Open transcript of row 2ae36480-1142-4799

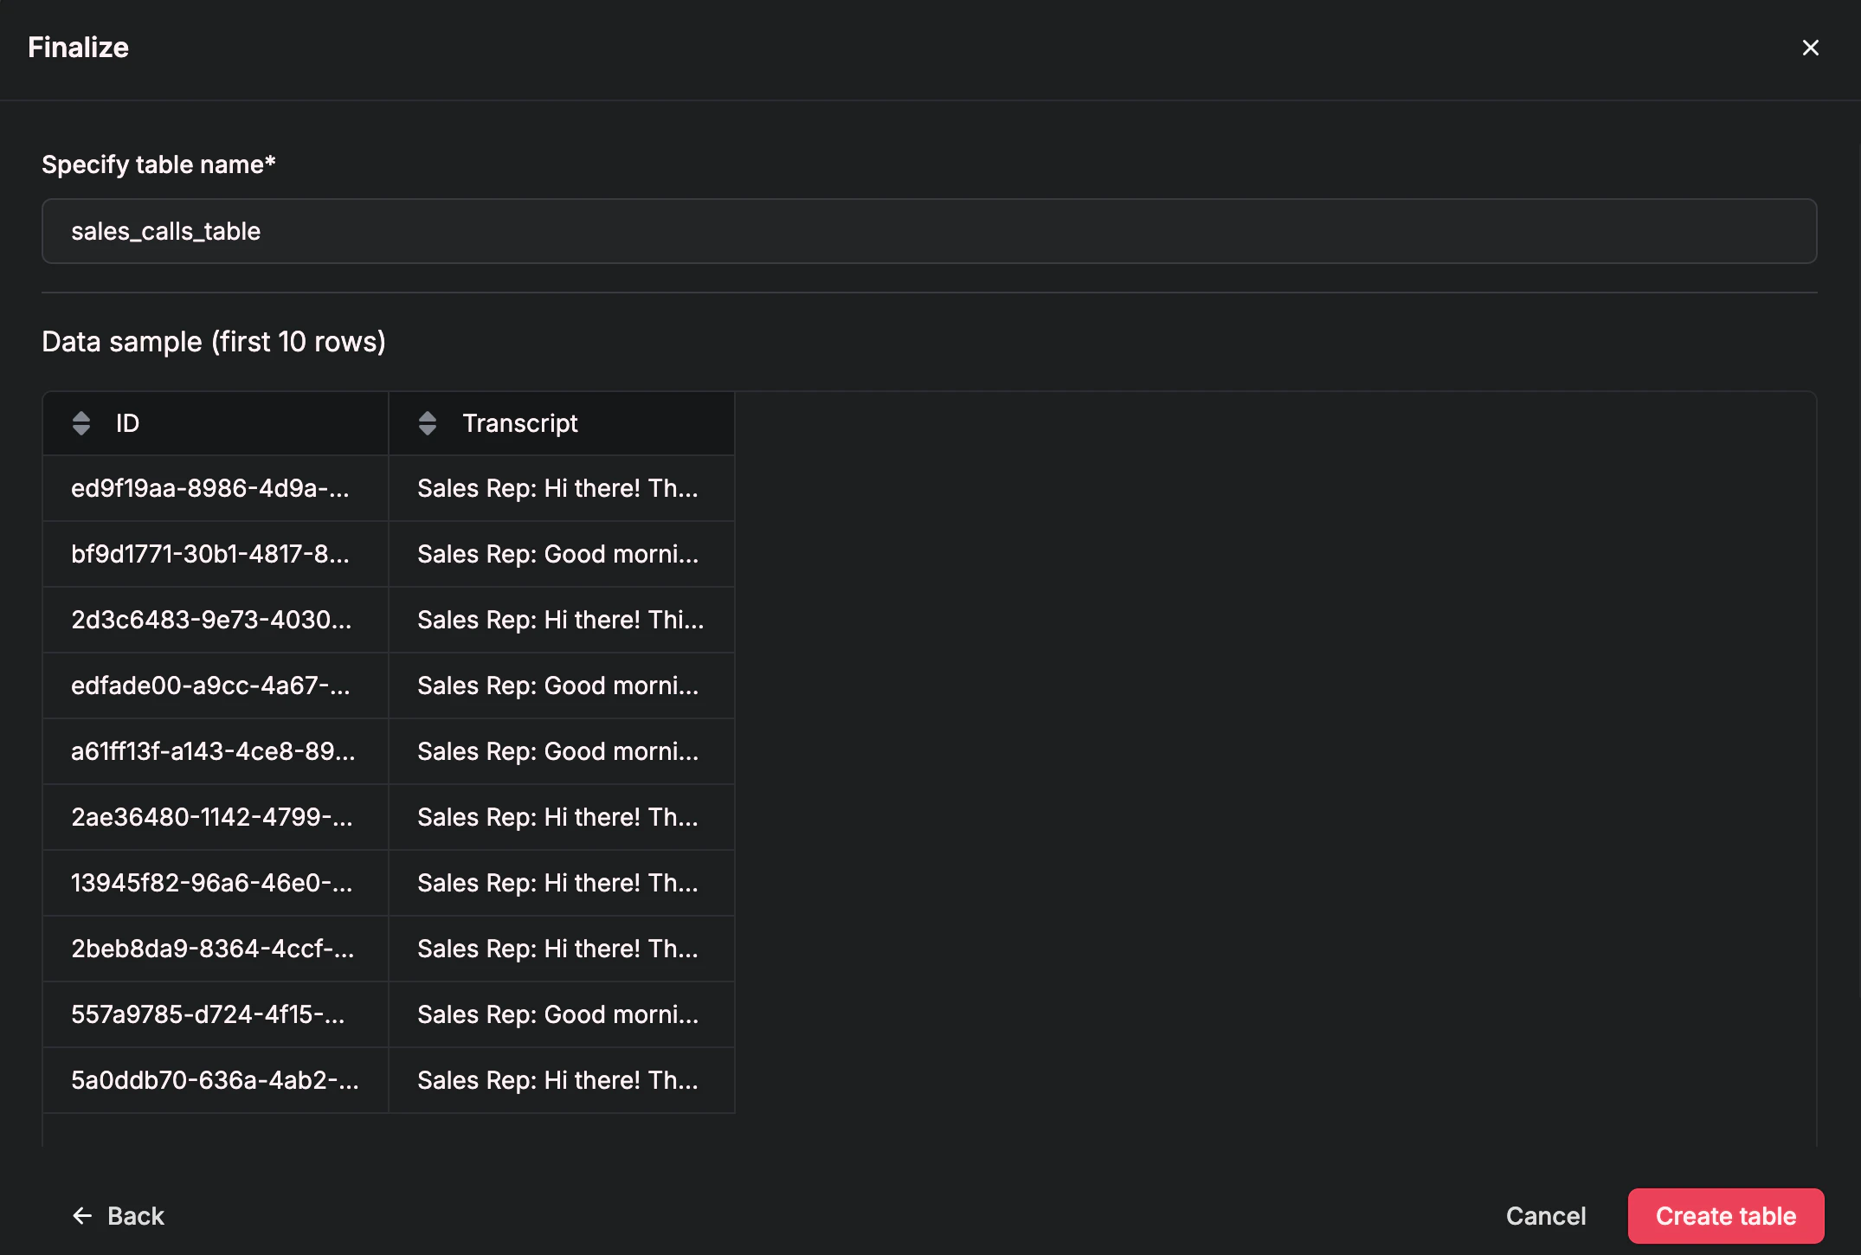pos(557,817)
